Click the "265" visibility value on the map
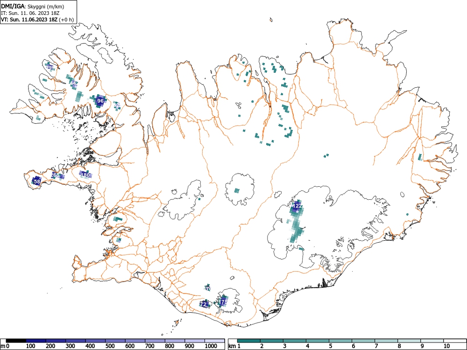 (x=56, y=175)
